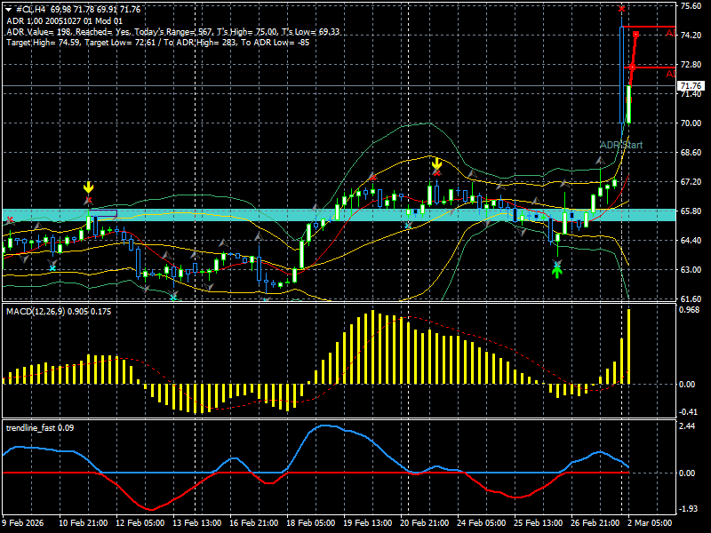711x533 pixels.
Task: Click cyan X marker near 10 Feb low
Action: tap(52, 268)
